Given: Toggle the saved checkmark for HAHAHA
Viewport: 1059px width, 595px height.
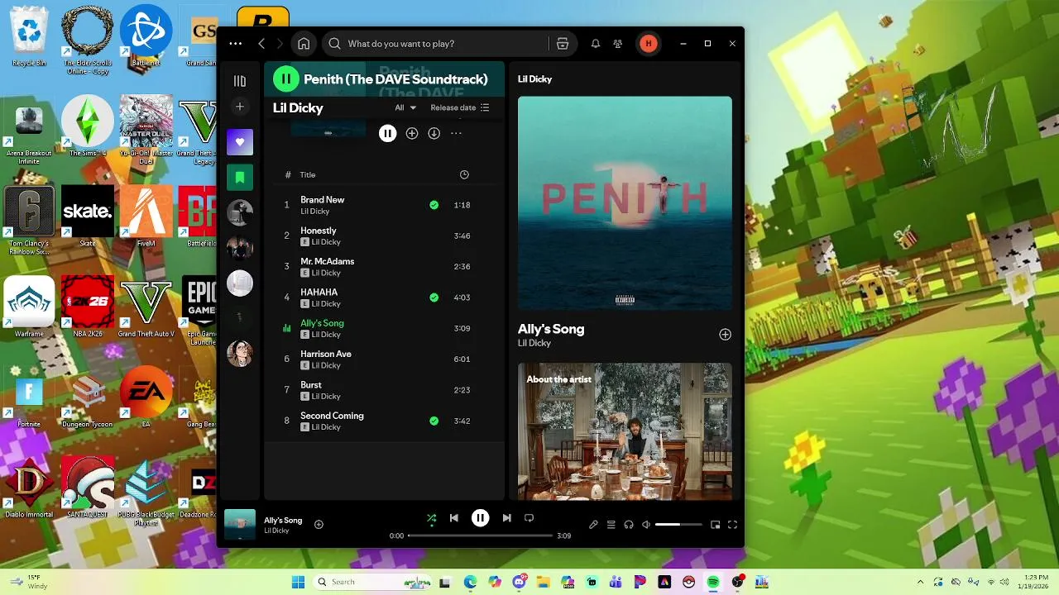Looking at the screenshot, I should (434, 297).
